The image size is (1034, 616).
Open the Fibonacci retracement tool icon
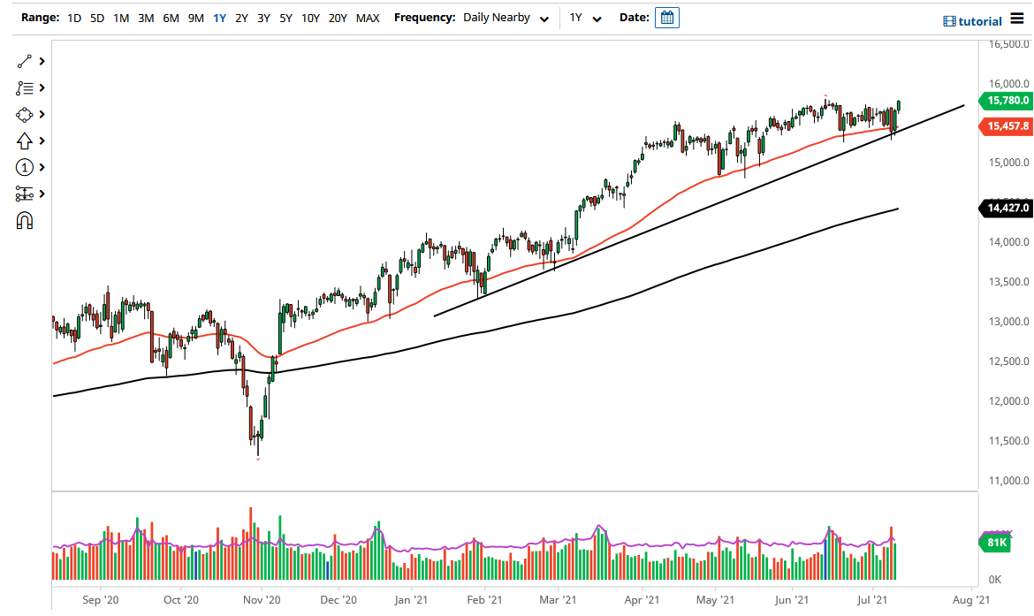pyautogui.click(x=25, y=87)
